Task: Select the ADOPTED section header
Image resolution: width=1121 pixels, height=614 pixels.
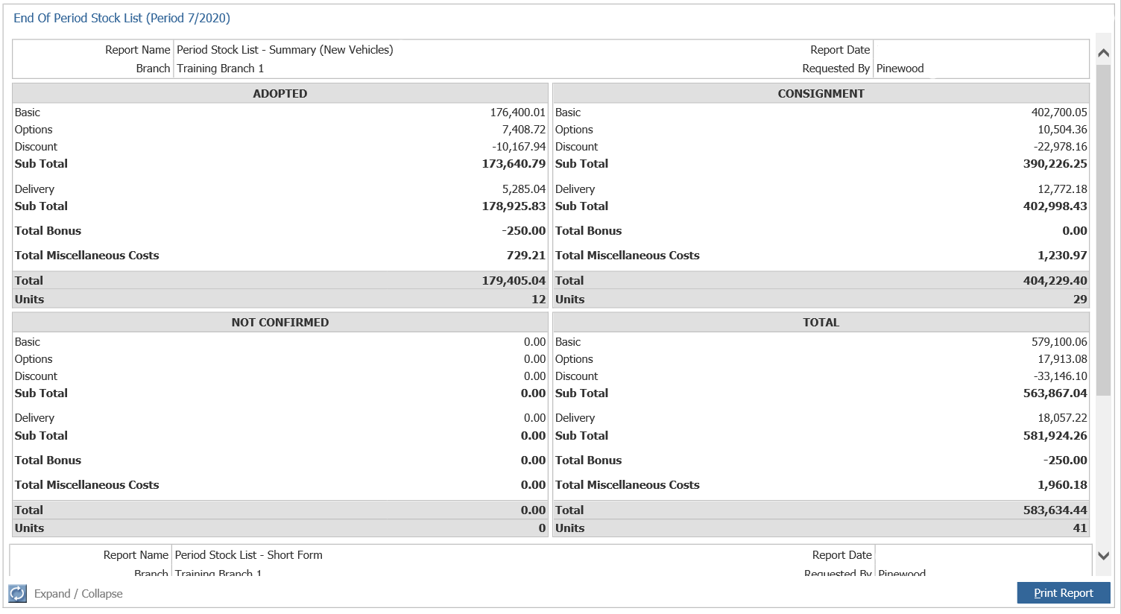Action: pos(280,94)
